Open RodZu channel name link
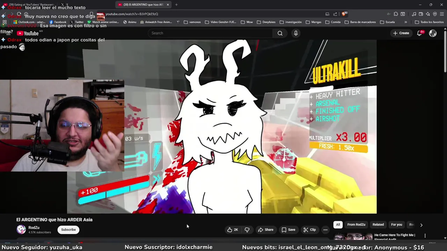This screenshot has width=447, height=251. click(34, 228)
